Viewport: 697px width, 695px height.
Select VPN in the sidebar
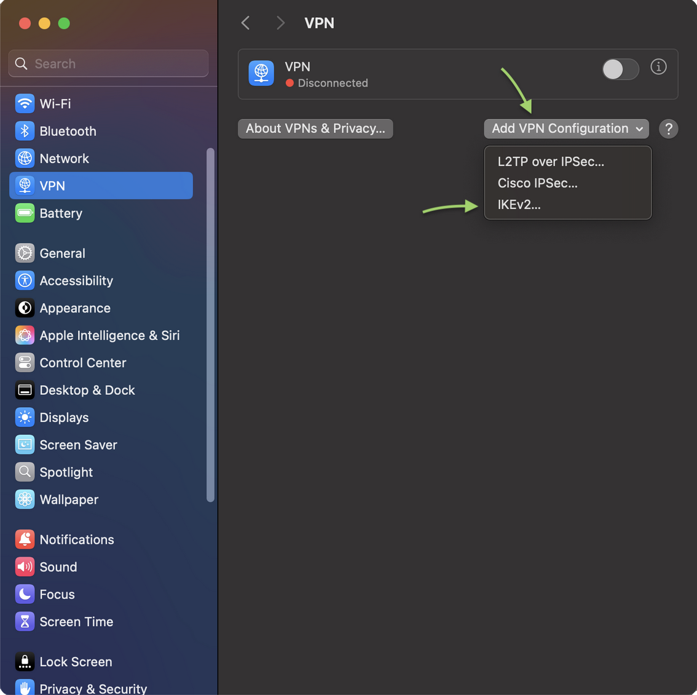(x=101, y=186)
